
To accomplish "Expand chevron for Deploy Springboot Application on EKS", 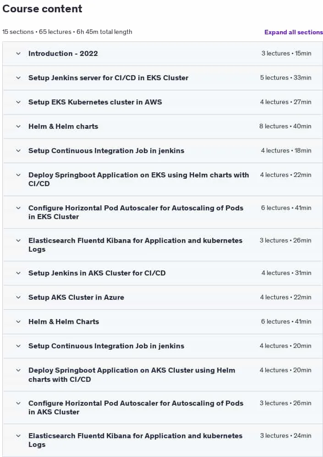I will tap(18, 175).
